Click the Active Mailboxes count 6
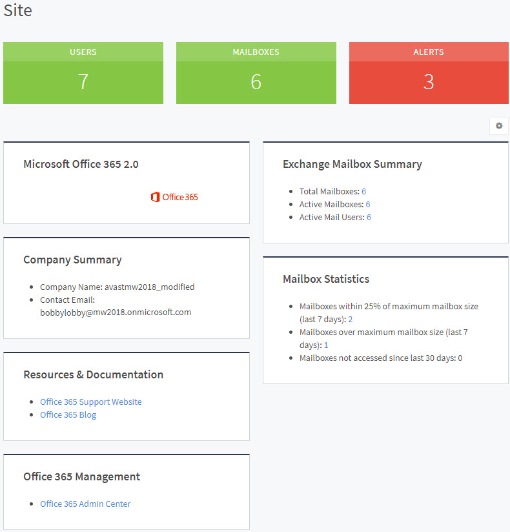The image size is (510, 532). point(368,204)
